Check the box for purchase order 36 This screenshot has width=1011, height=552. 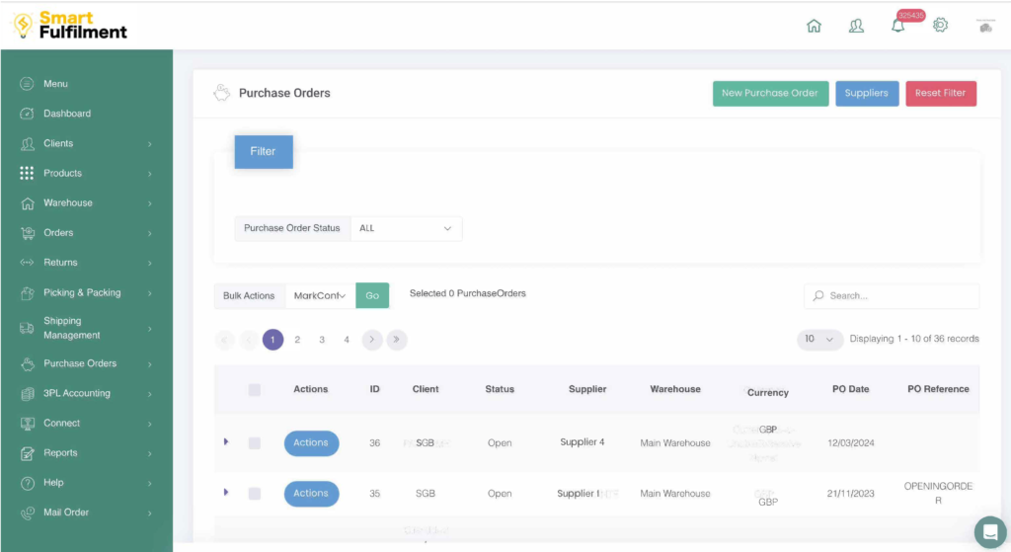click(x=255, y=443)
